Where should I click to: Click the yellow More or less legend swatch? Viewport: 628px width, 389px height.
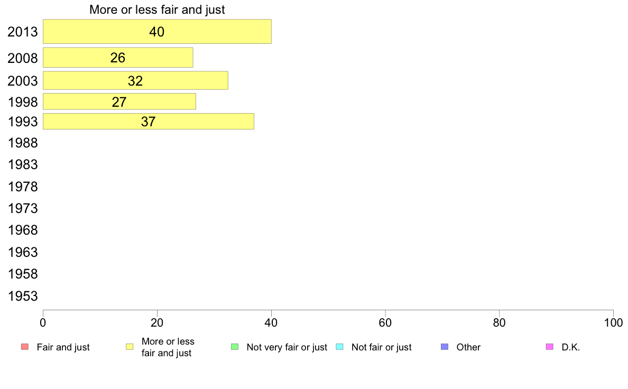130,347
